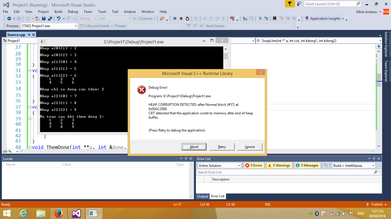This screenshot has height=219, width=391.
Task: Open the SwapLine member navigation dropdown
Action: [x=380, y=41]
